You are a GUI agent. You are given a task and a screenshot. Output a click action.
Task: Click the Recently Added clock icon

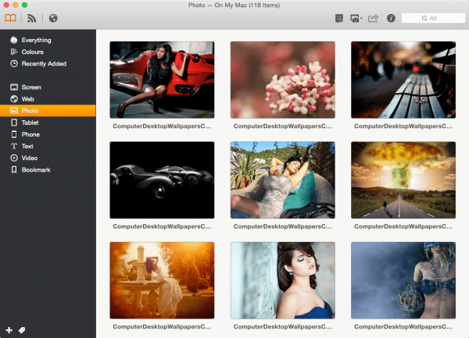click(14, 63)
